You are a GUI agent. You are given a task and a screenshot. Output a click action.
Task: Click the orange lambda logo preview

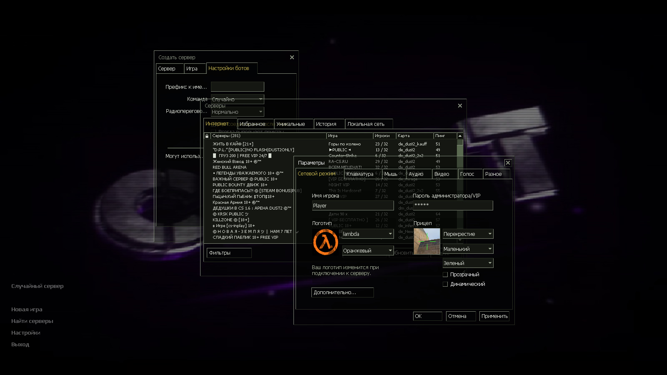[326, 242]
